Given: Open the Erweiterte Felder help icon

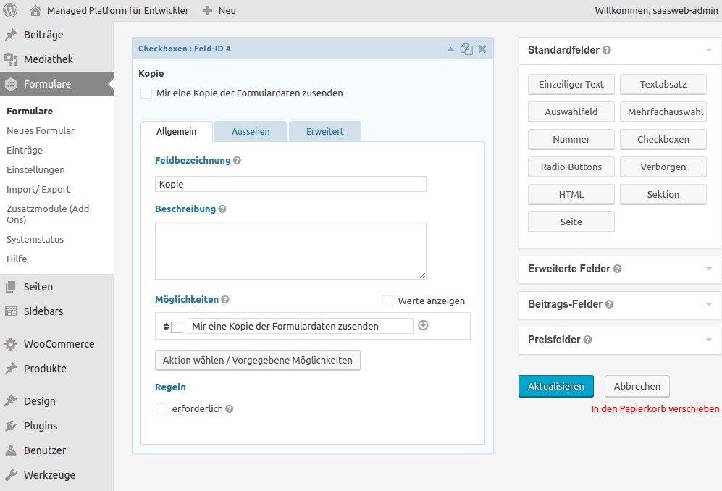Looking at the screenshot, I should [x=618, y=269].
